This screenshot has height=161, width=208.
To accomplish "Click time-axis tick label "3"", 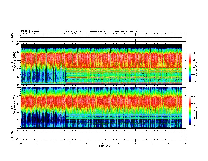I will tap(70, 143).
